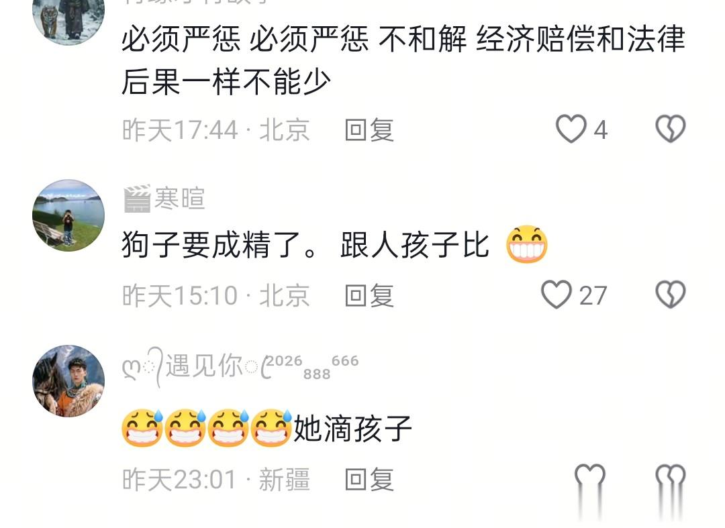Tap the comment text 她滴孩子
The image size is (725, 528).
[x=352, y=428]
